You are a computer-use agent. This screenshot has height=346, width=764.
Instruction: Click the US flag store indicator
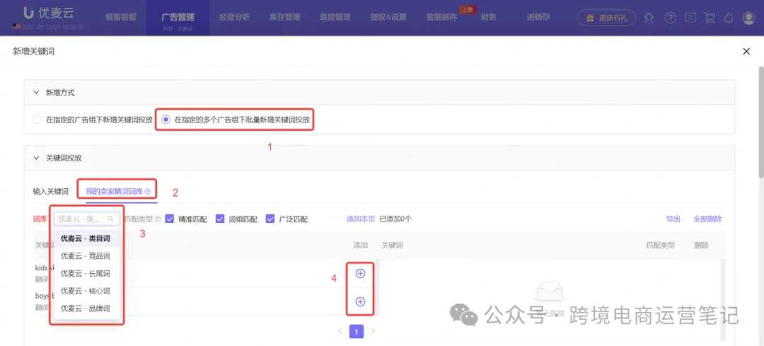(16, 26)
